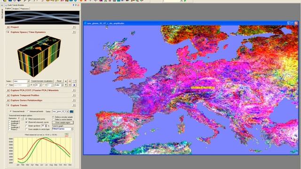Choose Select a vector feature option
The height and width of the screenshot is (169, 301).
(53, 119)
